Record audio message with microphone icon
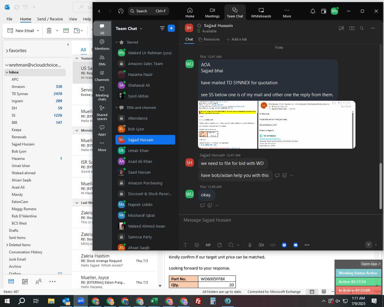Viewport: 384px width, 307px height. 250,245
